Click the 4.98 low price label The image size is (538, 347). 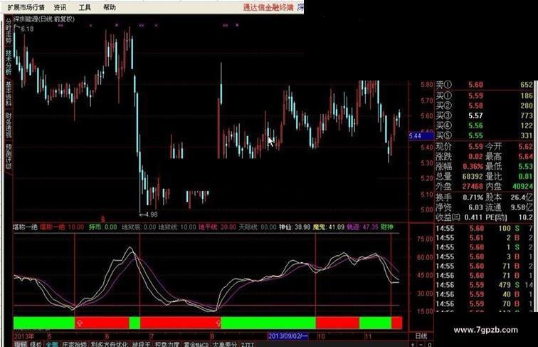(x=151, y=214)
